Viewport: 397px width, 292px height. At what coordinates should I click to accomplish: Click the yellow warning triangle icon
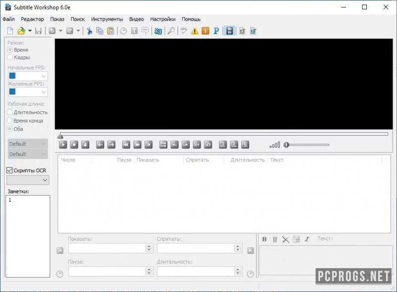coord(195,31)
